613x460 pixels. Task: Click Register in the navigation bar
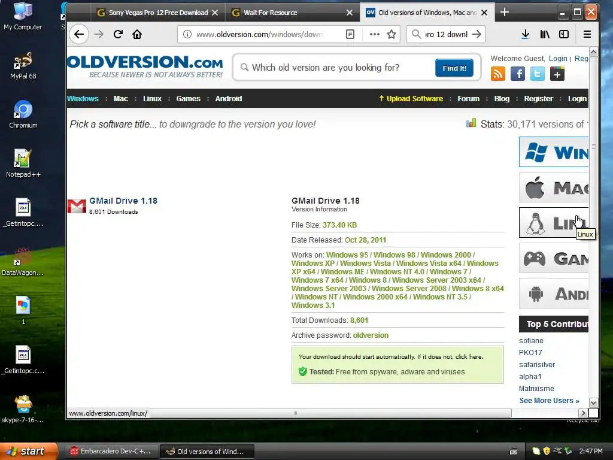pyautogui.click(x=538, y=99)
